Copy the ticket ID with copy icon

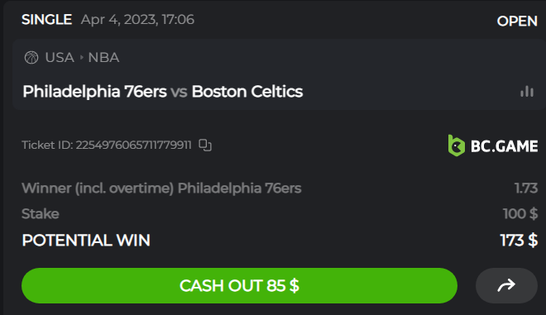click(205, 146)
